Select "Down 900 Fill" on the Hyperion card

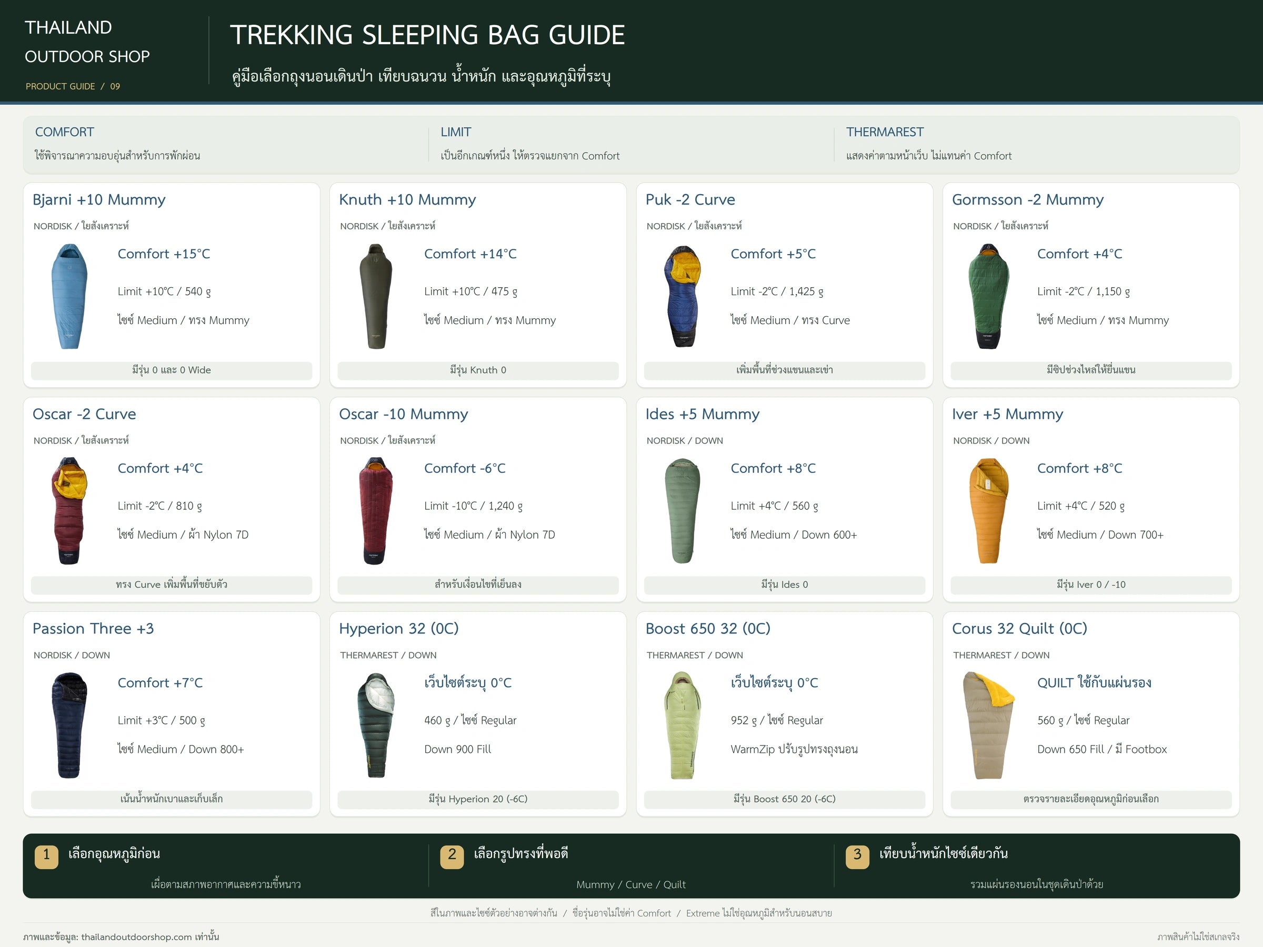pos(457,750)
